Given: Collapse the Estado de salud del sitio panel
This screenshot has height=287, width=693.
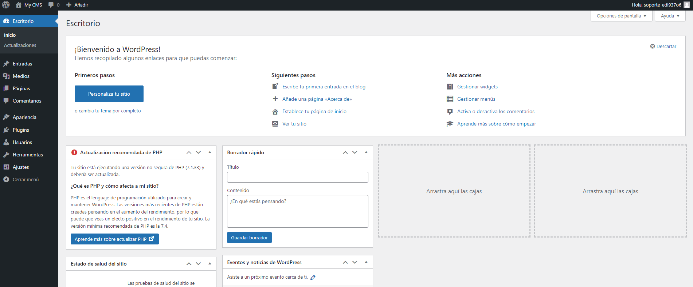Looking at the screenshot, I should [x=210, y=264].
